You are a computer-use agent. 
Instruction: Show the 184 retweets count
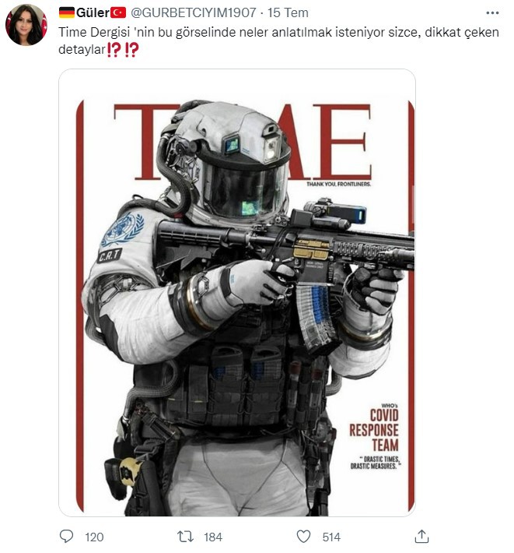[213, 537]
